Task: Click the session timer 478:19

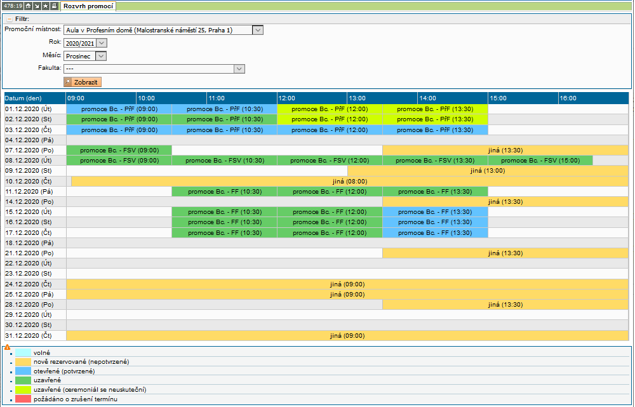Action: [13, 6]
